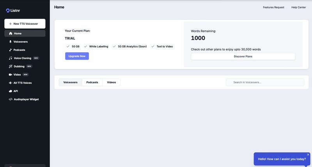Click the Video camera icon
Image resolution: width=312 pixels, height=167 pixels.
click(11, 74)
